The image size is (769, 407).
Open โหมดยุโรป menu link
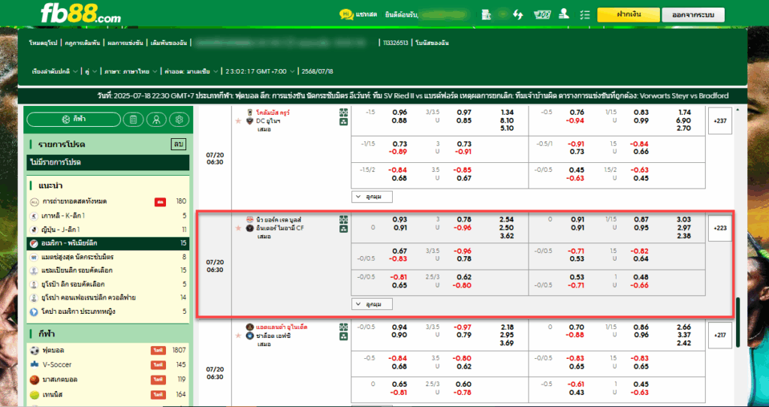point(44,43)
